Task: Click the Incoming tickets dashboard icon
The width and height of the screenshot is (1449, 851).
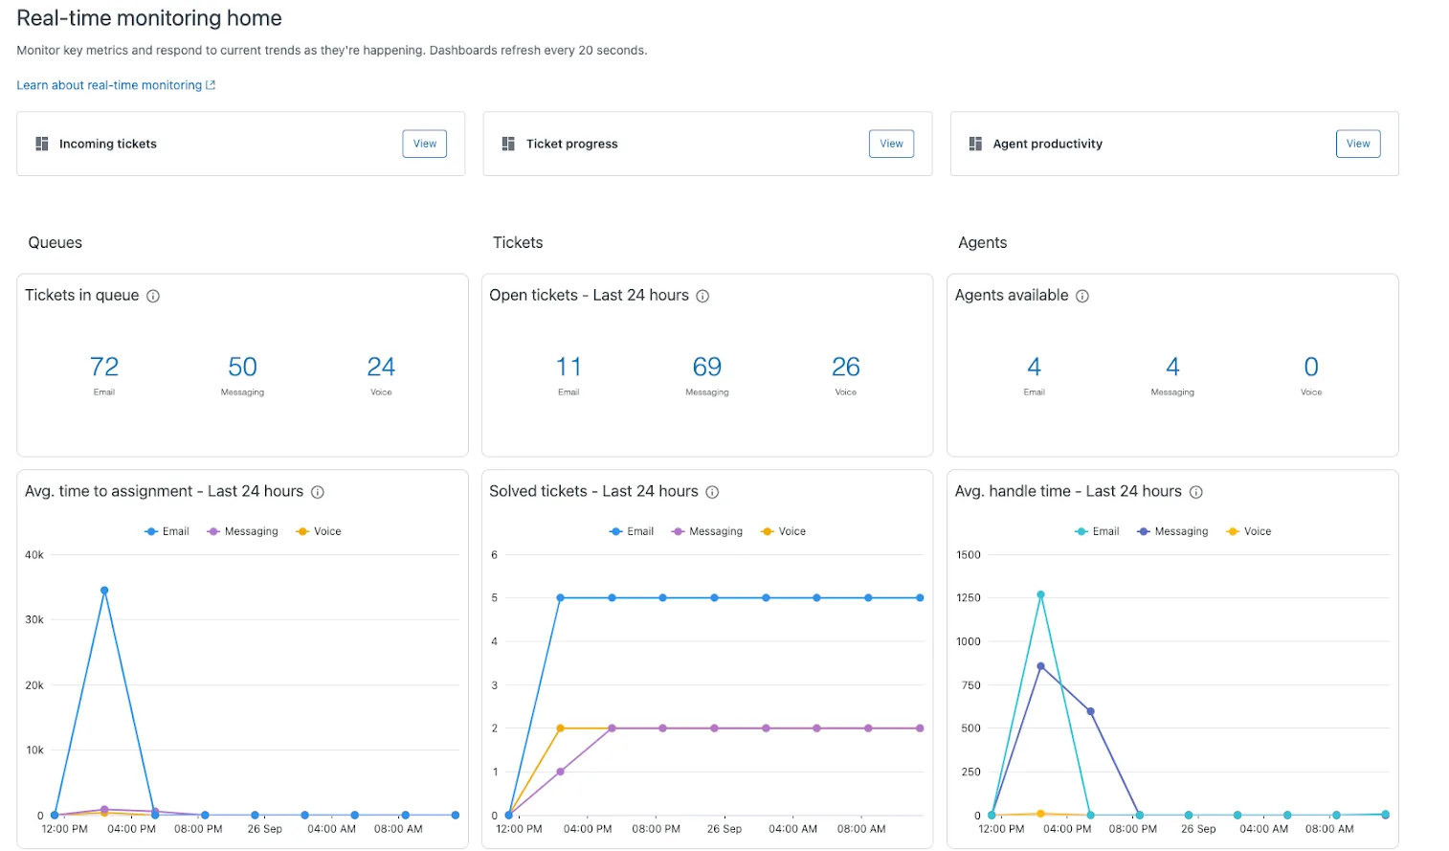Action: [x=41, y=143]
